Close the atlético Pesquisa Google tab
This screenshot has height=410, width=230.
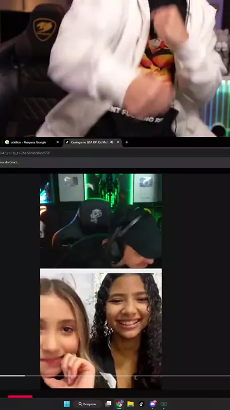pos(57,142)
